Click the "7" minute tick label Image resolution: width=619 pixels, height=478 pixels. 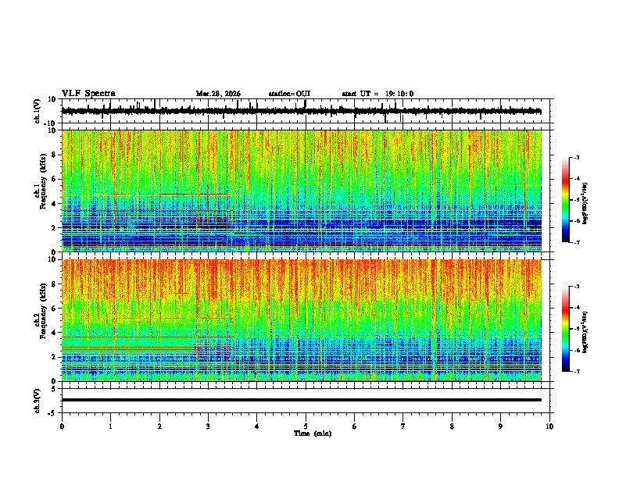[403, 426]
